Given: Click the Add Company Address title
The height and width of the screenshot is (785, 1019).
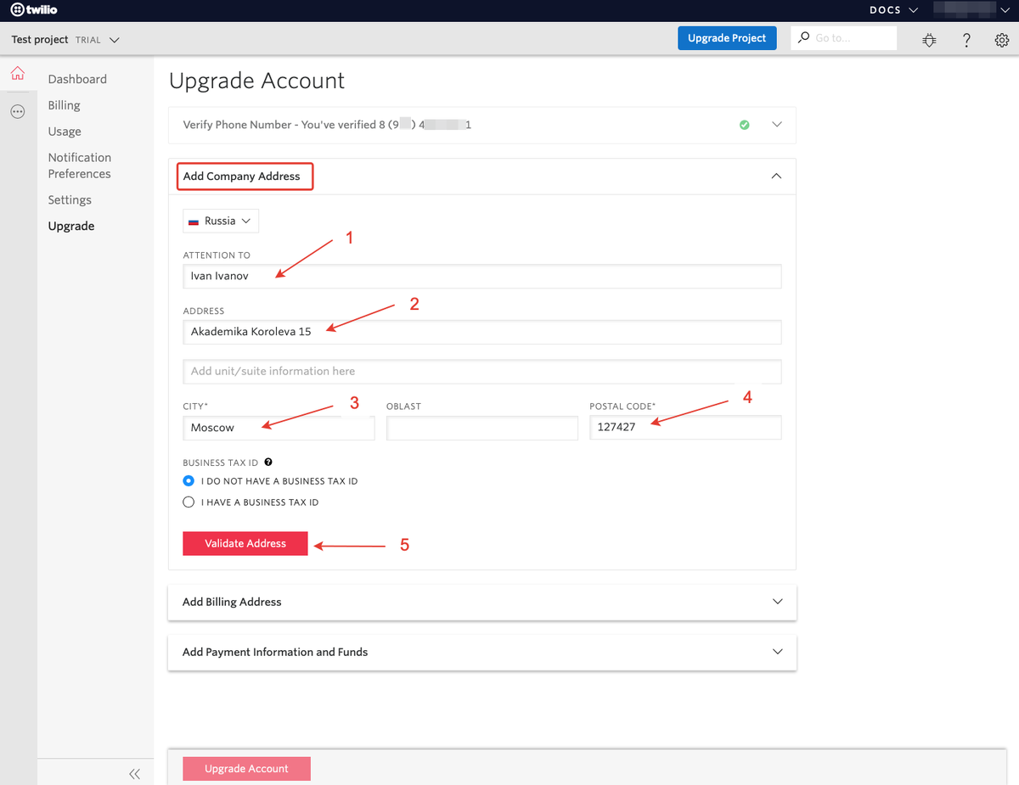Looking at the screenshot, I should (242, 177).
